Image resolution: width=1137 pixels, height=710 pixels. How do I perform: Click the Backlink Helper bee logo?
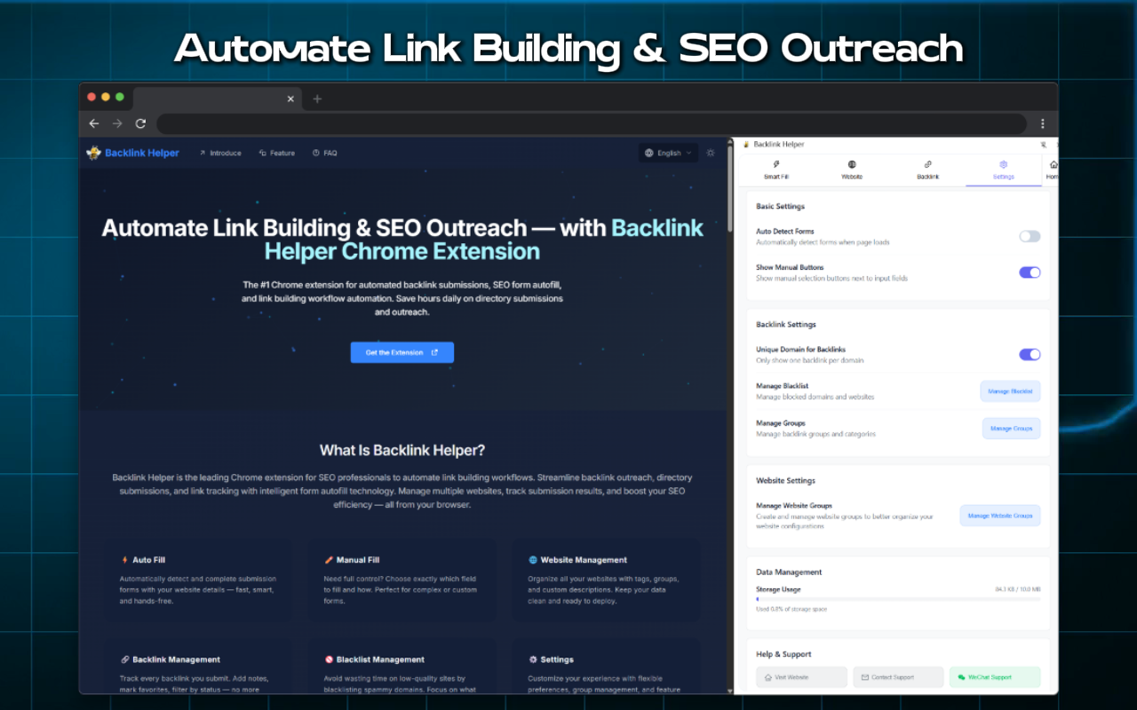(93, 152)
